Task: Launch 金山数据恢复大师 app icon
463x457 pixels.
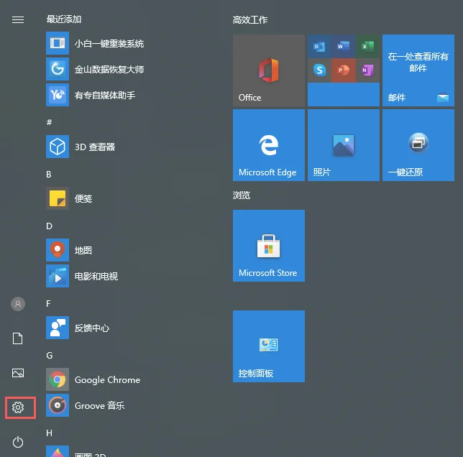Action: pyautogui.click(x=58, y=69)
